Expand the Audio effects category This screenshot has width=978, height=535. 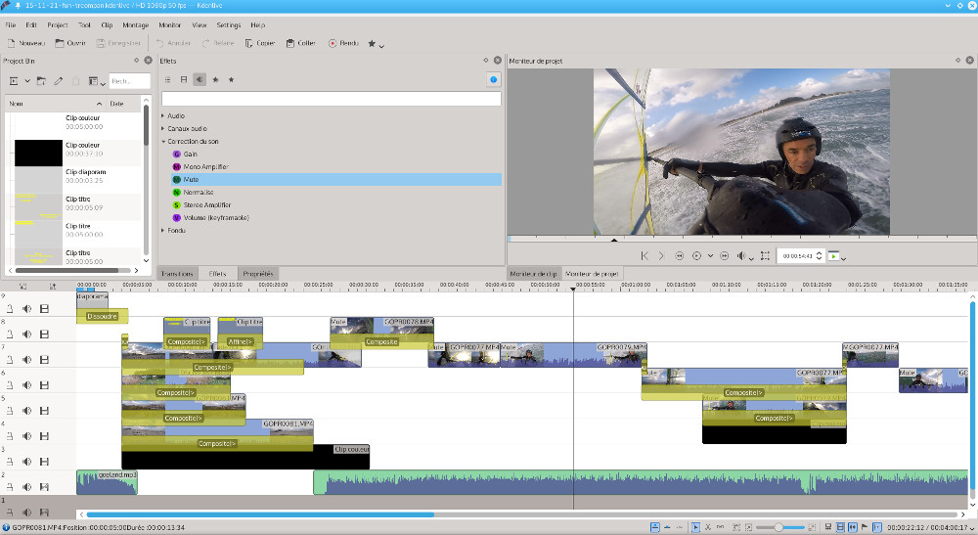[162, 116]
